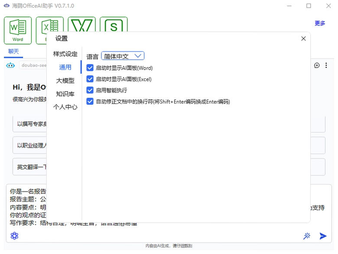Screen dimensions: 338x254
Task: Open the doubao model selector dropdown
Action: pyautogui.click(x=33, y=65)
